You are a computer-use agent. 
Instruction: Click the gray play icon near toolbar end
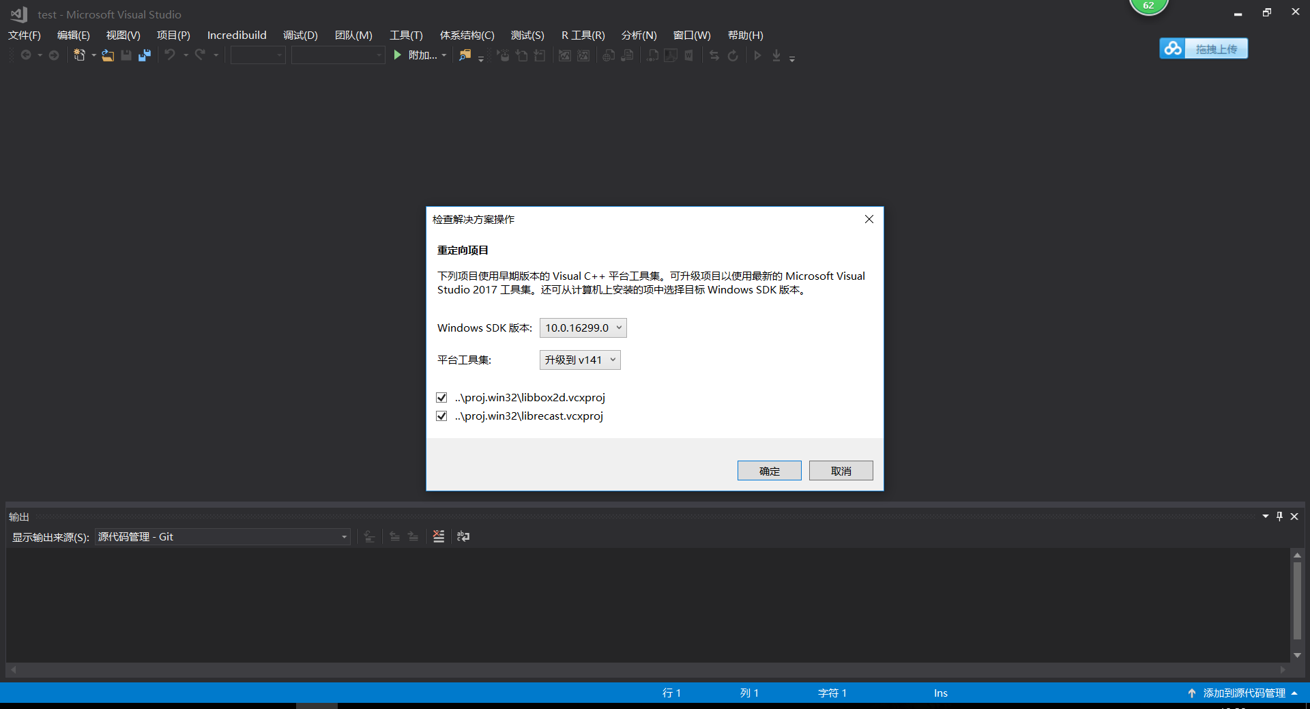coord(757,55)
